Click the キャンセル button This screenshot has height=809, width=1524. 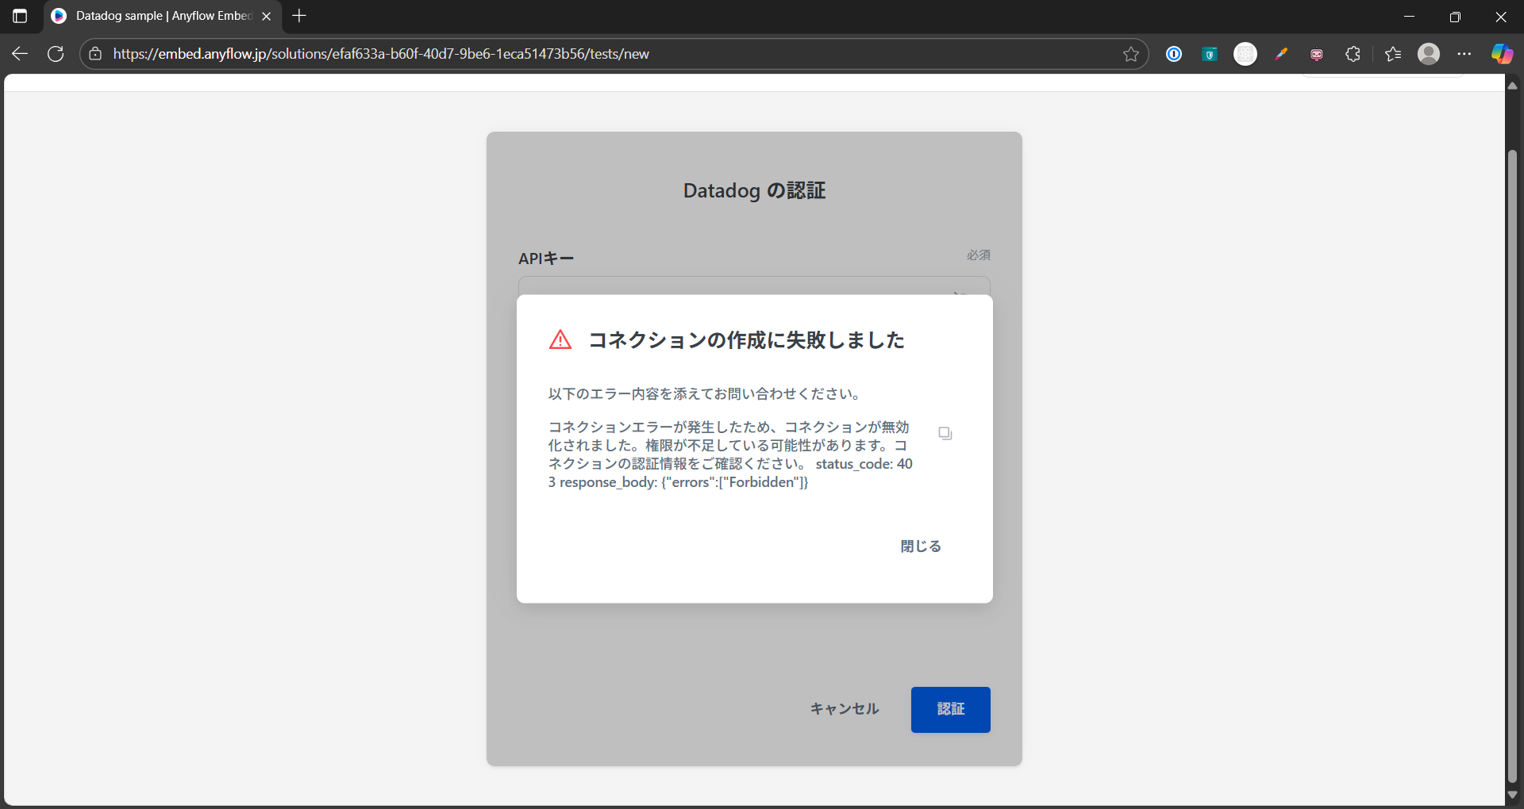[x=845, y=709]
